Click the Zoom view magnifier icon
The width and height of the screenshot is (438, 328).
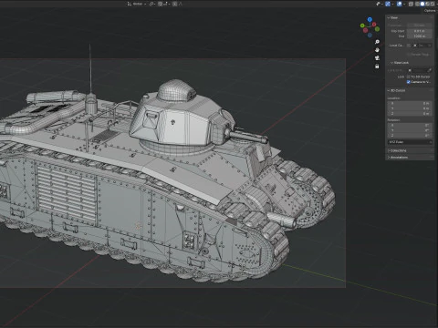(x=377, y=42)
